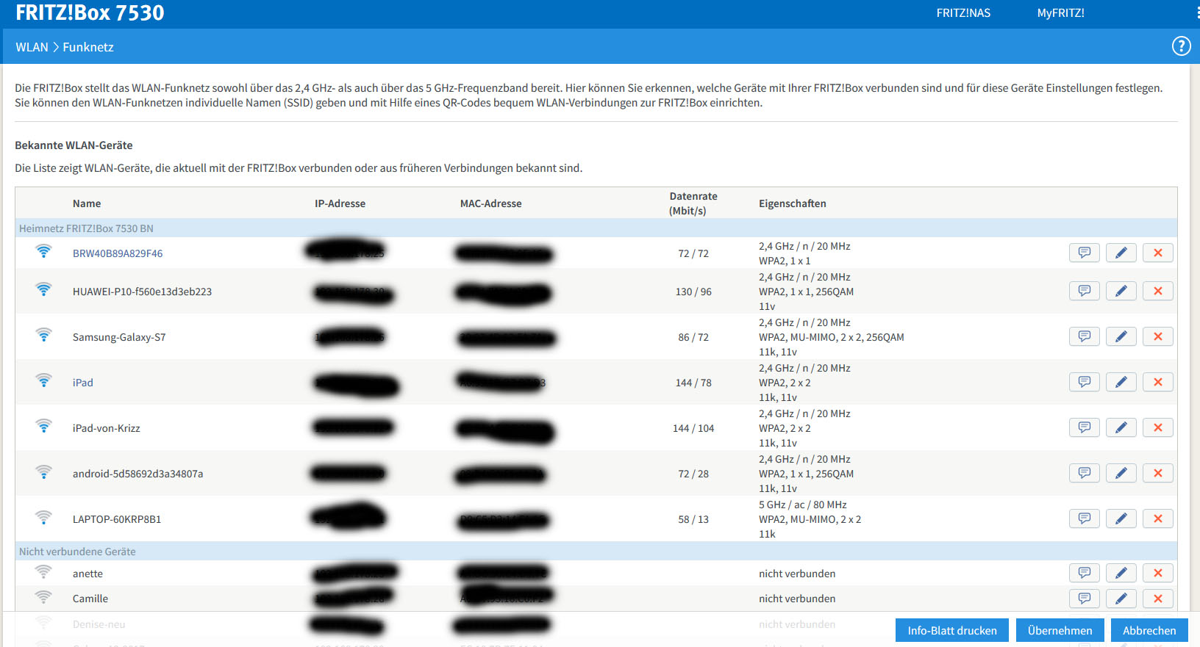Viewport: 1200px width, 647px height.
Task: Click Info-Blatt drucken button
Action: (952, 630)
